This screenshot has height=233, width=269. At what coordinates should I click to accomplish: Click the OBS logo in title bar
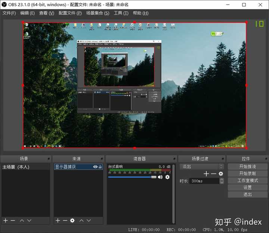[4, 4]
